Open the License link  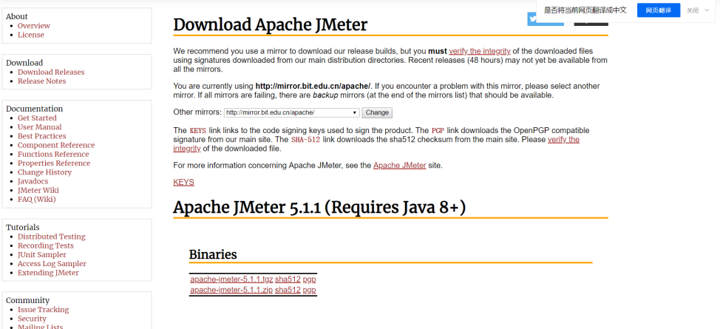tap(31, 35)
